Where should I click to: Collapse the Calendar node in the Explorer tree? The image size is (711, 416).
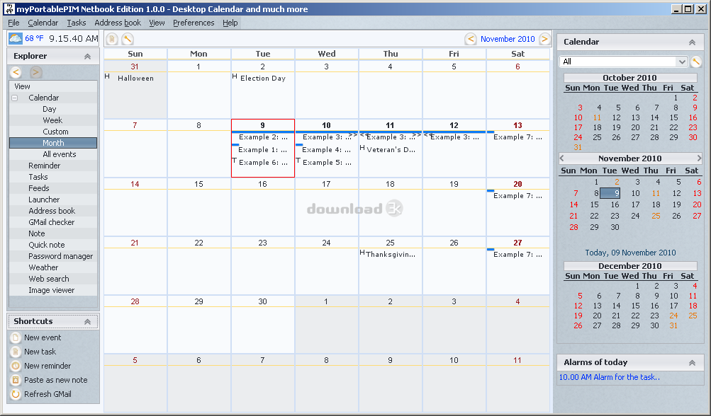pyautogui.click(x=15, y=98)
